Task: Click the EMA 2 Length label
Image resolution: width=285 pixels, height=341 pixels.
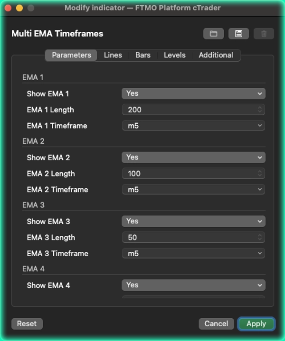Action: tap(51, 174)
